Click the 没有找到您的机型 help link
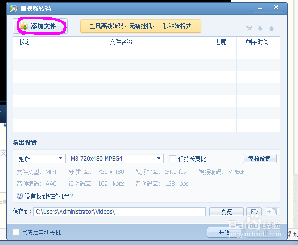 49,196
